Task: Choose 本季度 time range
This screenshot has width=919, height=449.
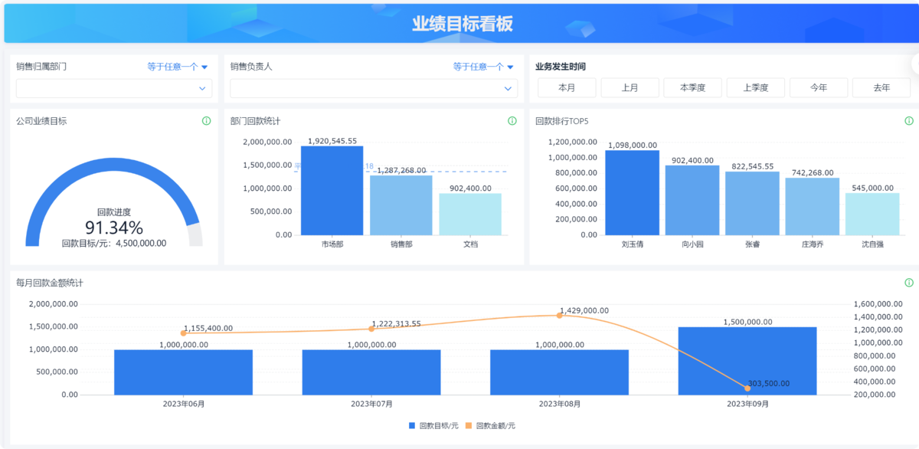Action: tap(692, 88)
